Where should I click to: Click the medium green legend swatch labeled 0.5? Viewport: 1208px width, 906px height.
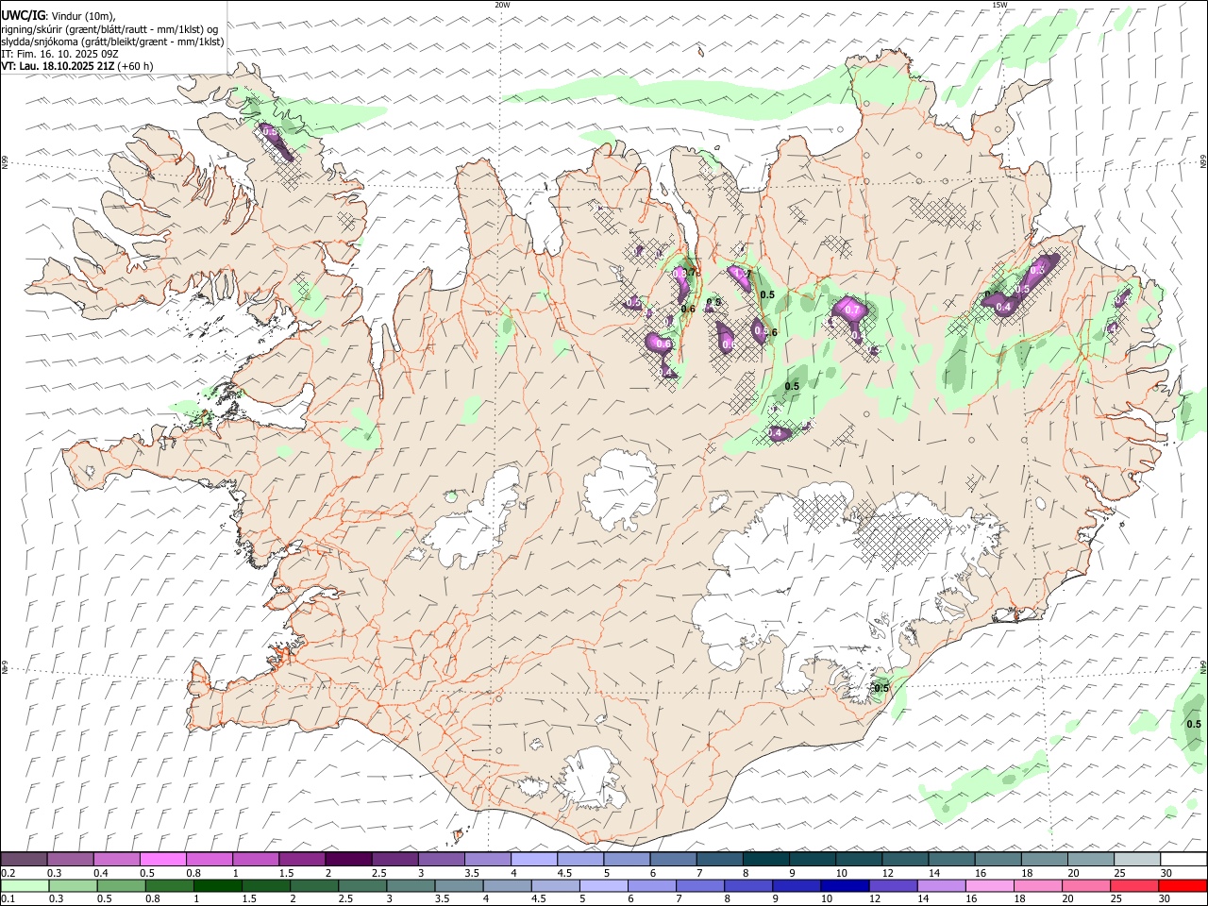[121, 886]
